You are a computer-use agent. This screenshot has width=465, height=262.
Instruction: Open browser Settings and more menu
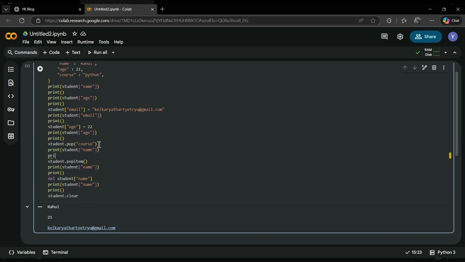(432, 21)
